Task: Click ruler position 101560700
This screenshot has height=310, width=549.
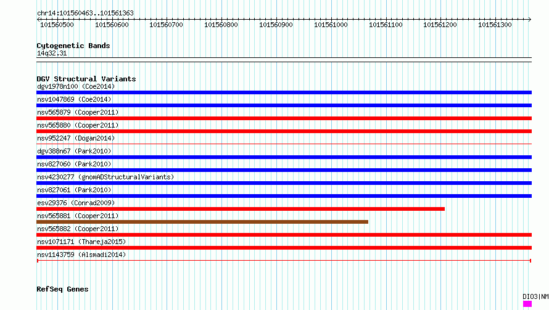Action: (x=167, y=25)
